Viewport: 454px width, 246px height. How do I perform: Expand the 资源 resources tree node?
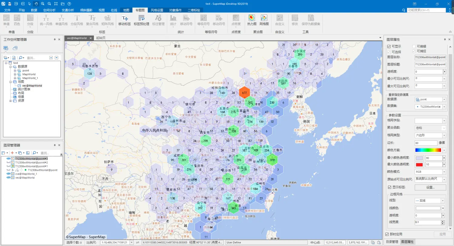(x=10, y=101)
